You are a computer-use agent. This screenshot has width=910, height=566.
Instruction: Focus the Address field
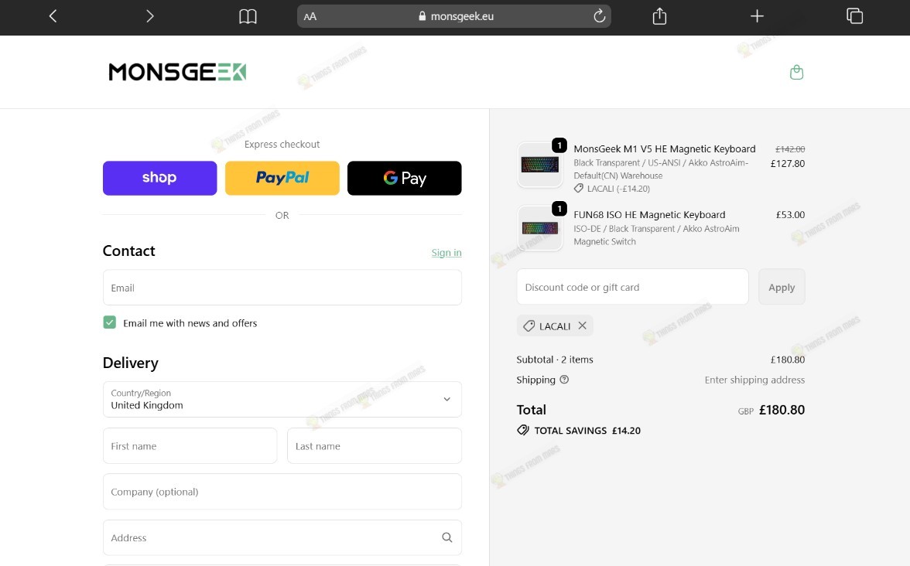point(282,537)
